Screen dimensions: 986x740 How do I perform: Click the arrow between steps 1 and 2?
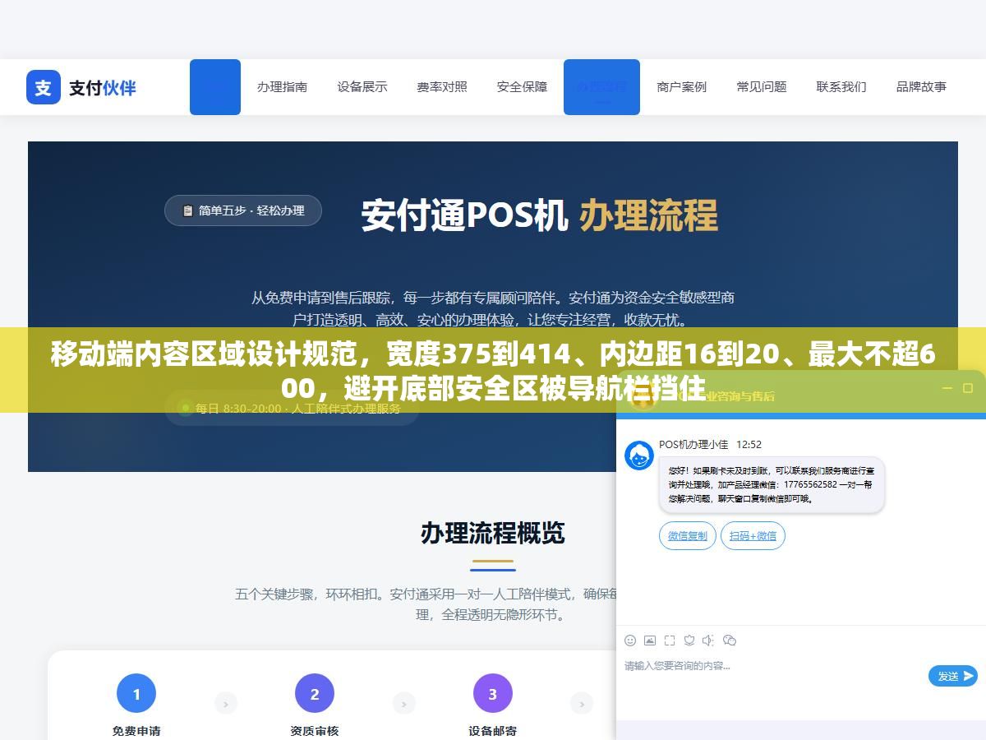[x=226, y=703]
